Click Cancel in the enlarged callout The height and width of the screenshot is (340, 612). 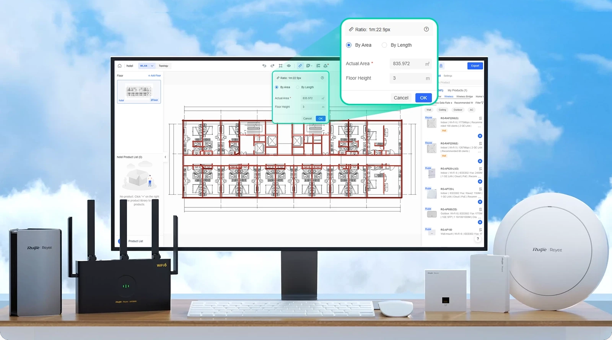(x=401, y=98)
